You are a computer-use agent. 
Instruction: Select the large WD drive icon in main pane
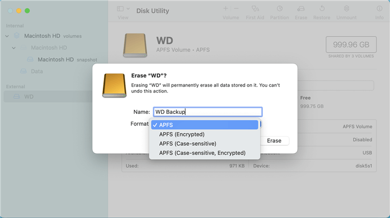pyautogui.click(x=135, y=45)
